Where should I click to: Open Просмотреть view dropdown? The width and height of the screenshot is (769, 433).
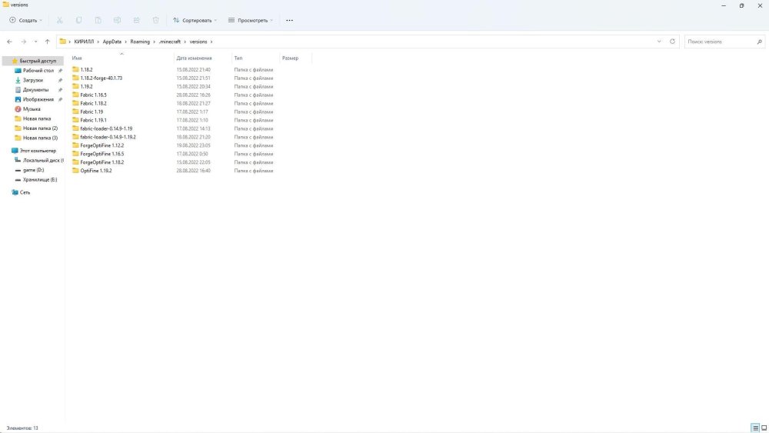point(251,20)
